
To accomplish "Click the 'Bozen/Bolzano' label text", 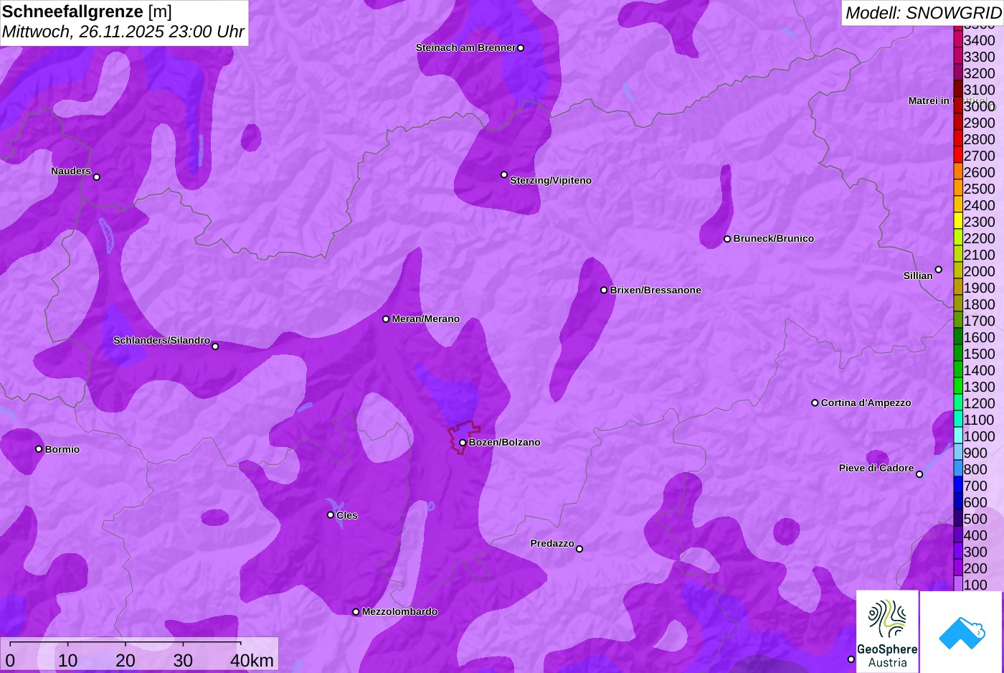I will (x=505, y=442).
